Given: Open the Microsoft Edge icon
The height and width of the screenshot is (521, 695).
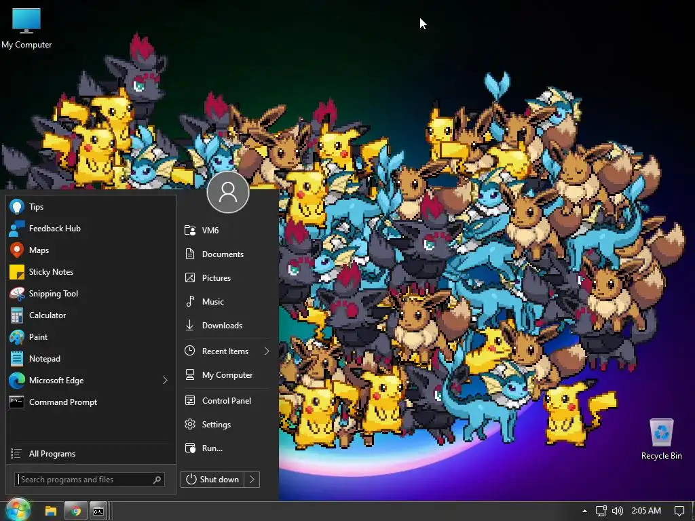Looking at the screenshot, I should 17,380.
